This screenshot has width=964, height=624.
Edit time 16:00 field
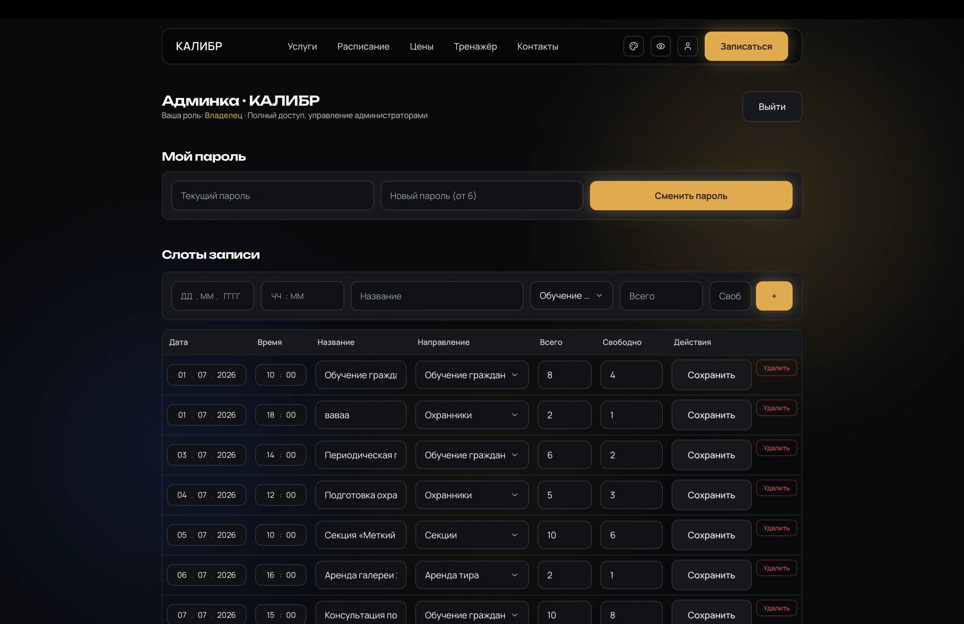pyautogui.click(x=280, y=575)
